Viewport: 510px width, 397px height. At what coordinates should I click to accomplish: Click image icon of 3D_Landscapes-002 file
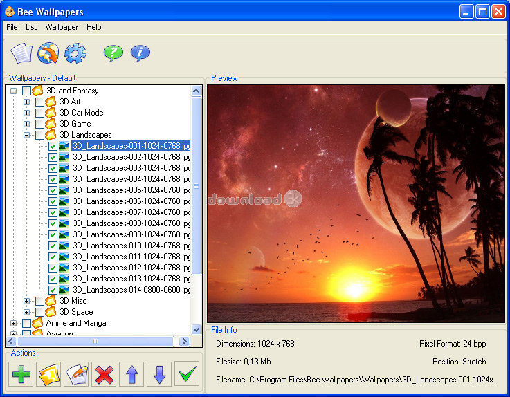click(64, 157)
